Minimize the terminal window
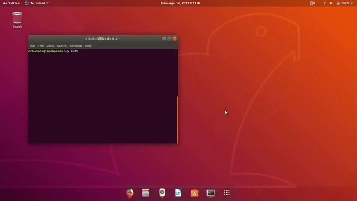This screenshot has height=201, width=357. (x=164, y=39)
